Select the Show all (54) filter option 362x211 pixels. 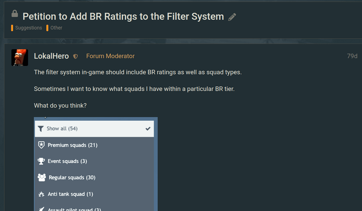[x=62, y=129]
